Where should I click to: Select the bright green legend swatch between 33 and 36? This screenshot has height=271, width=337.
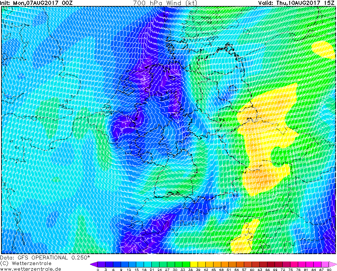[x=186, y=264]
